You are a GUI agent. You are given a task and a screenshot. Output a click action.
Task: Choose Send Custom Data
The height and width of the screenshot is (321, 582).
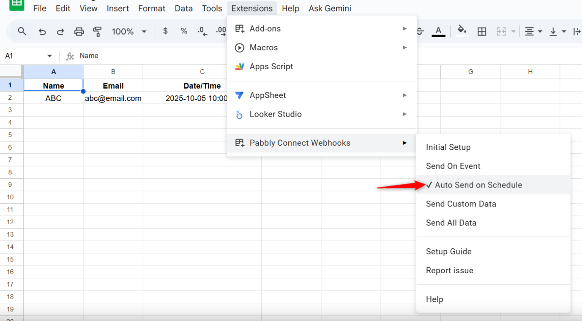click(493, 204)
